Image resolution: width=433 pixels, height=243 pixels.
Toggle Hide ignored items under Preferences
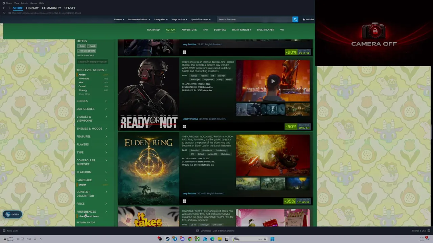point(89,216)
